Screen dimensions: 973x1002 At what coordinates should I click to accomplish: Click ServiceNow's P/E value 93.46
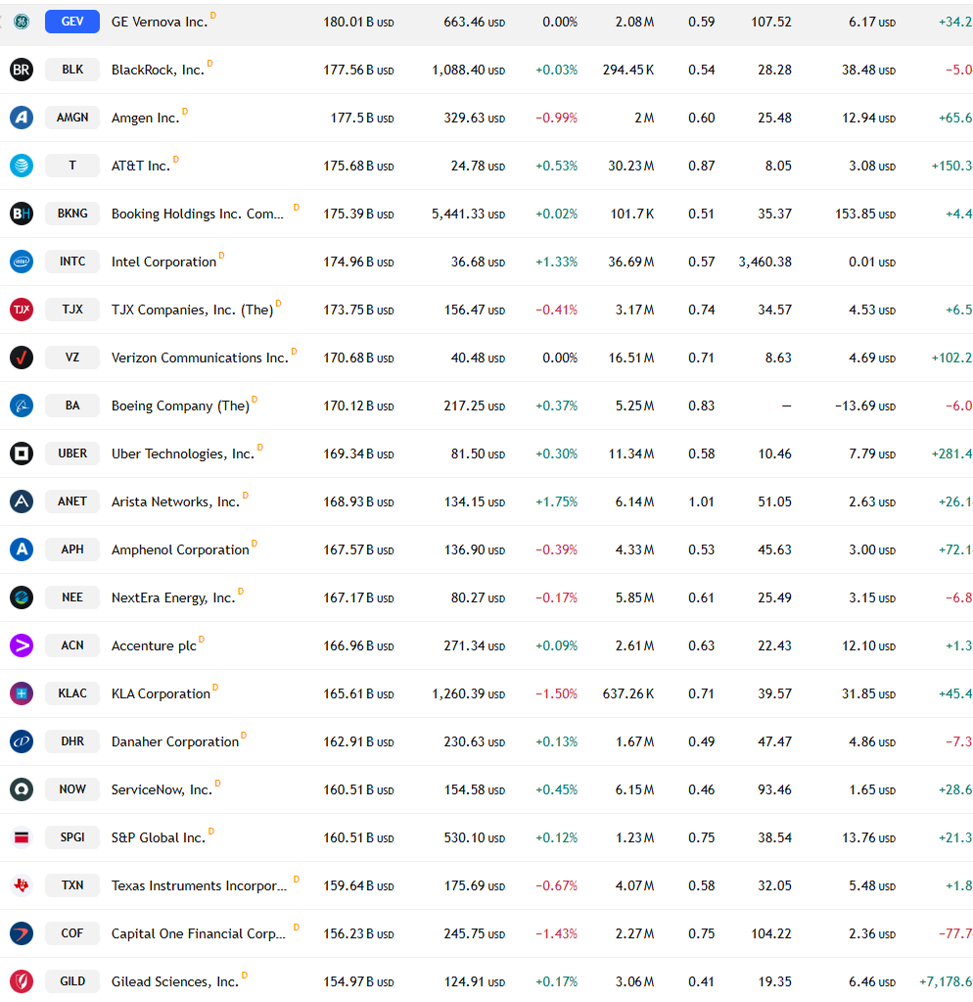pos(774,789)
